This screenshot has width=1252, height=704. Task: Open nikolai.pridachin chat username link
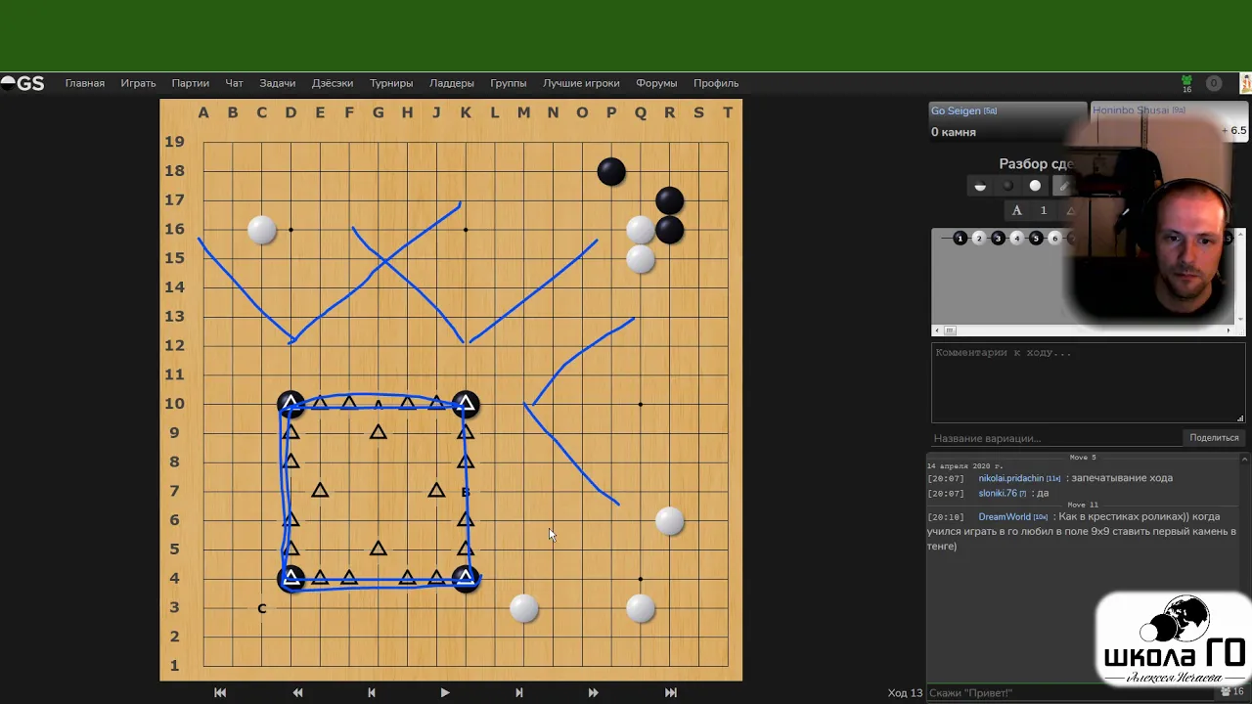(1011, 478)
